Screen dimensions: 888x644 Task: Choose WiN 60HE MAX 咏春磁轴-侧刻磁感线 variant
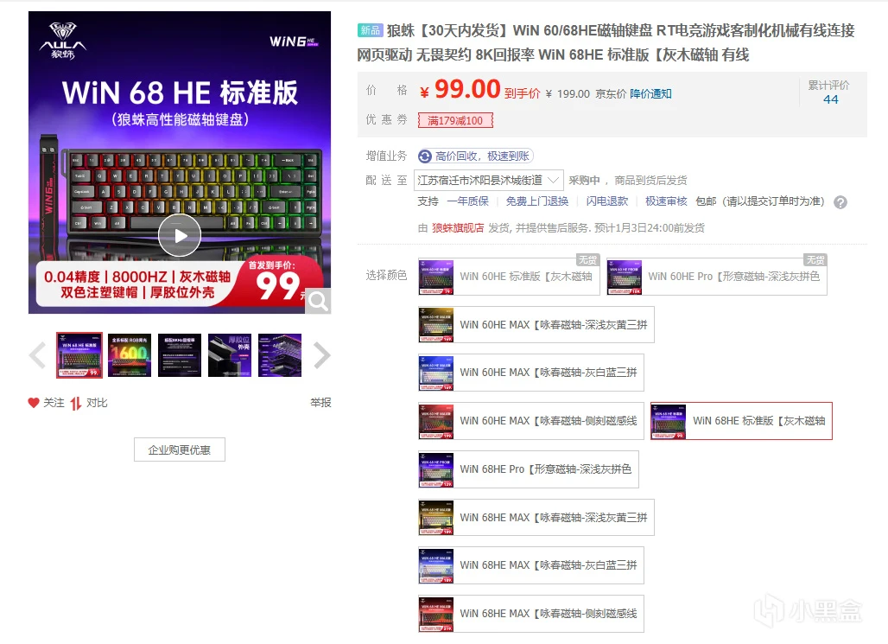[x=530, y=421]
